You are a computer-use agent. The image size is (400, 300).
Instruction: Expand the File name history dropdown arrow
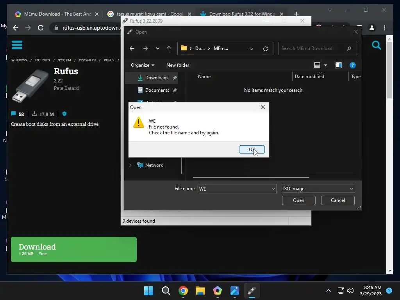point(273,189)
